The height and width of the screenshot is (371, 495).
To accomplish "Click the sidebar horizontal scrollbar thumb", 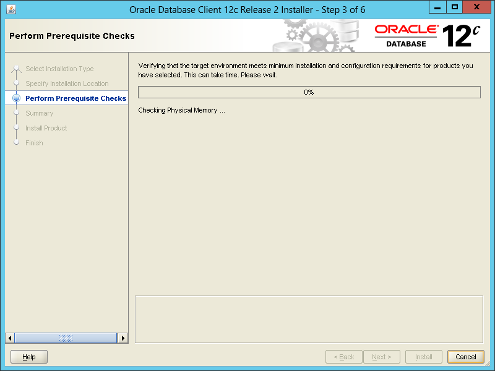I will tap(66, 338).
